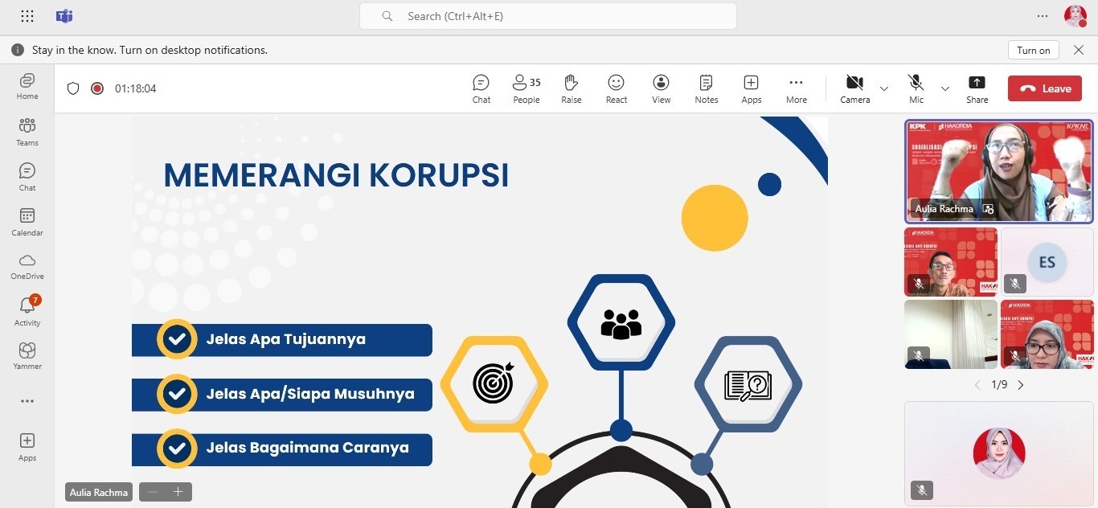Click the search box
The height and width of the screenshot is (508, 1098).
click(547, 16)
